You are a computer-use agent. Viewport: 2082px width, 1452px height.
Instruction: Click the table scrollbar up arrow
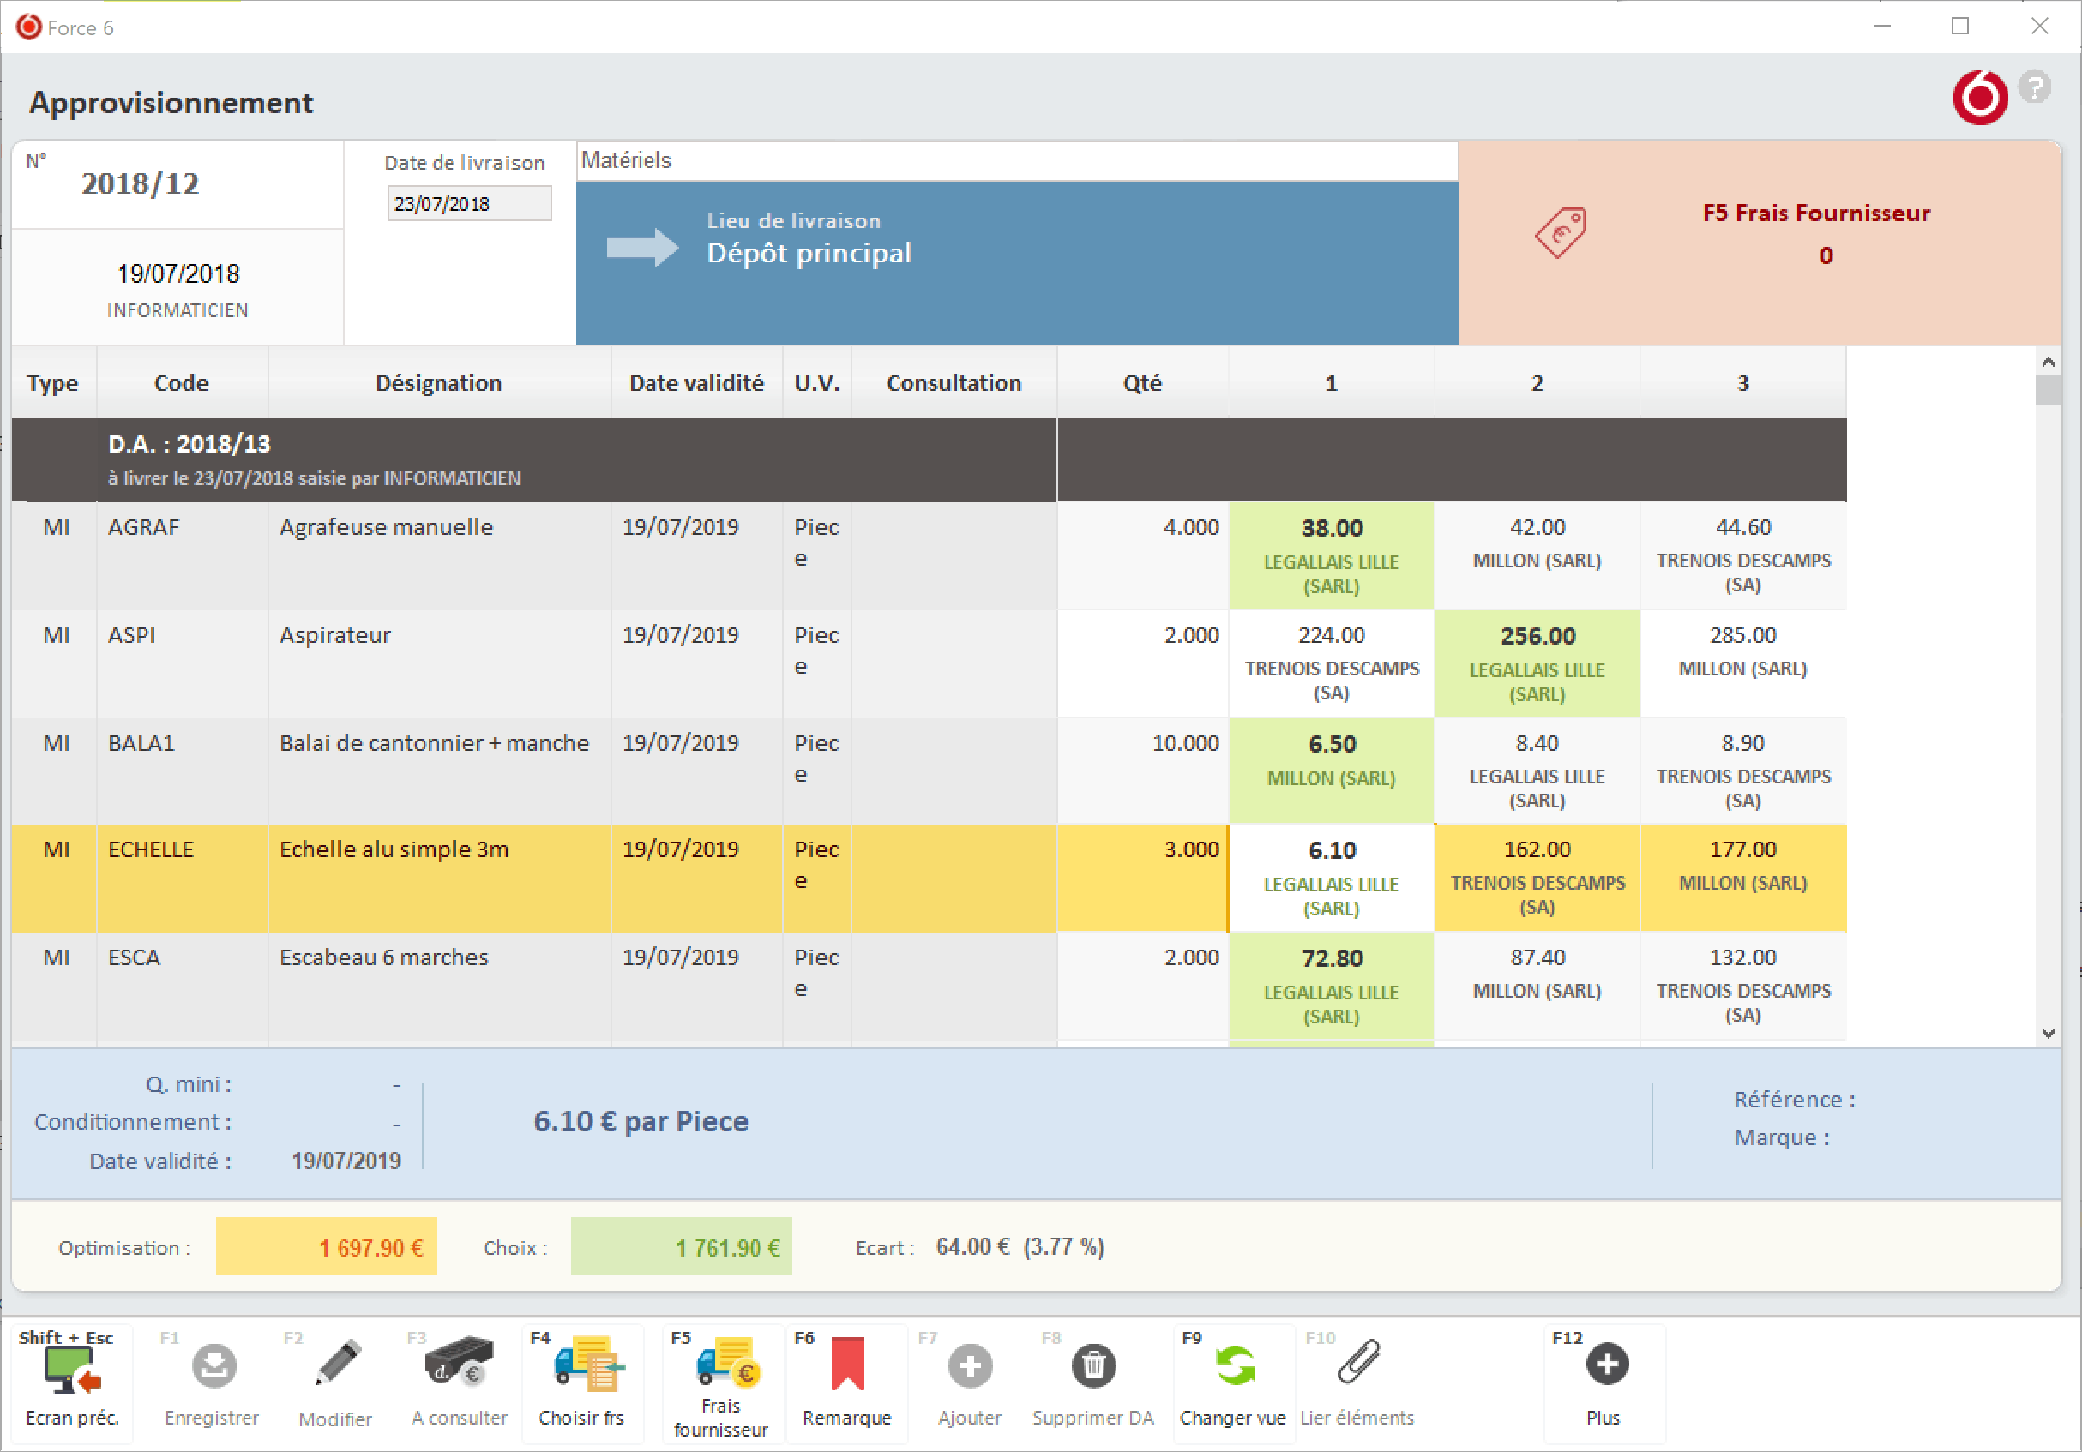(2049, 362)
